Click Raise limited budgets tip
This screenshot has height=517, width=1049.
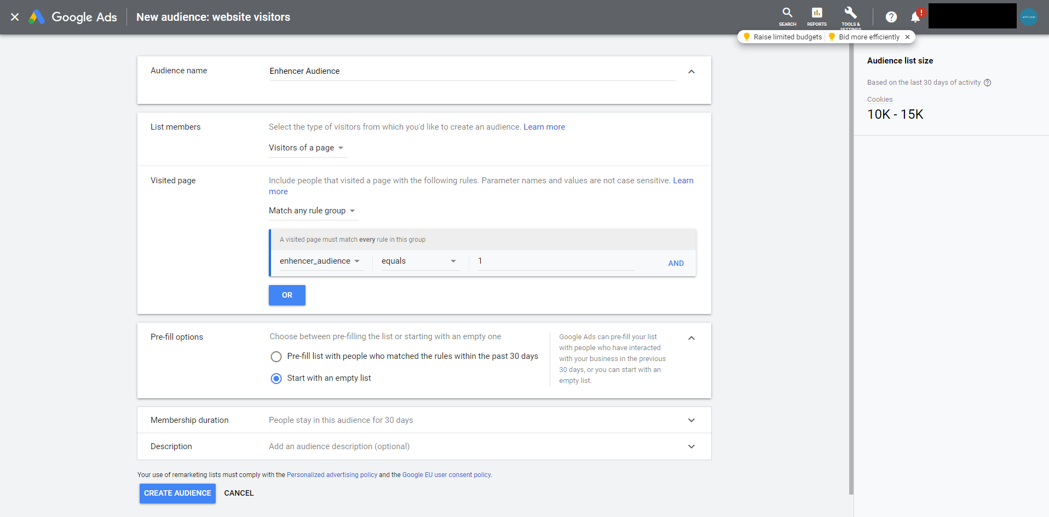click(x=782, y=37)
